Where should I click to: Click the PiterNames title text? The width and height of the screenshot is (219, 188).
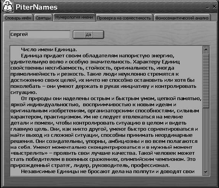[37, 7]
